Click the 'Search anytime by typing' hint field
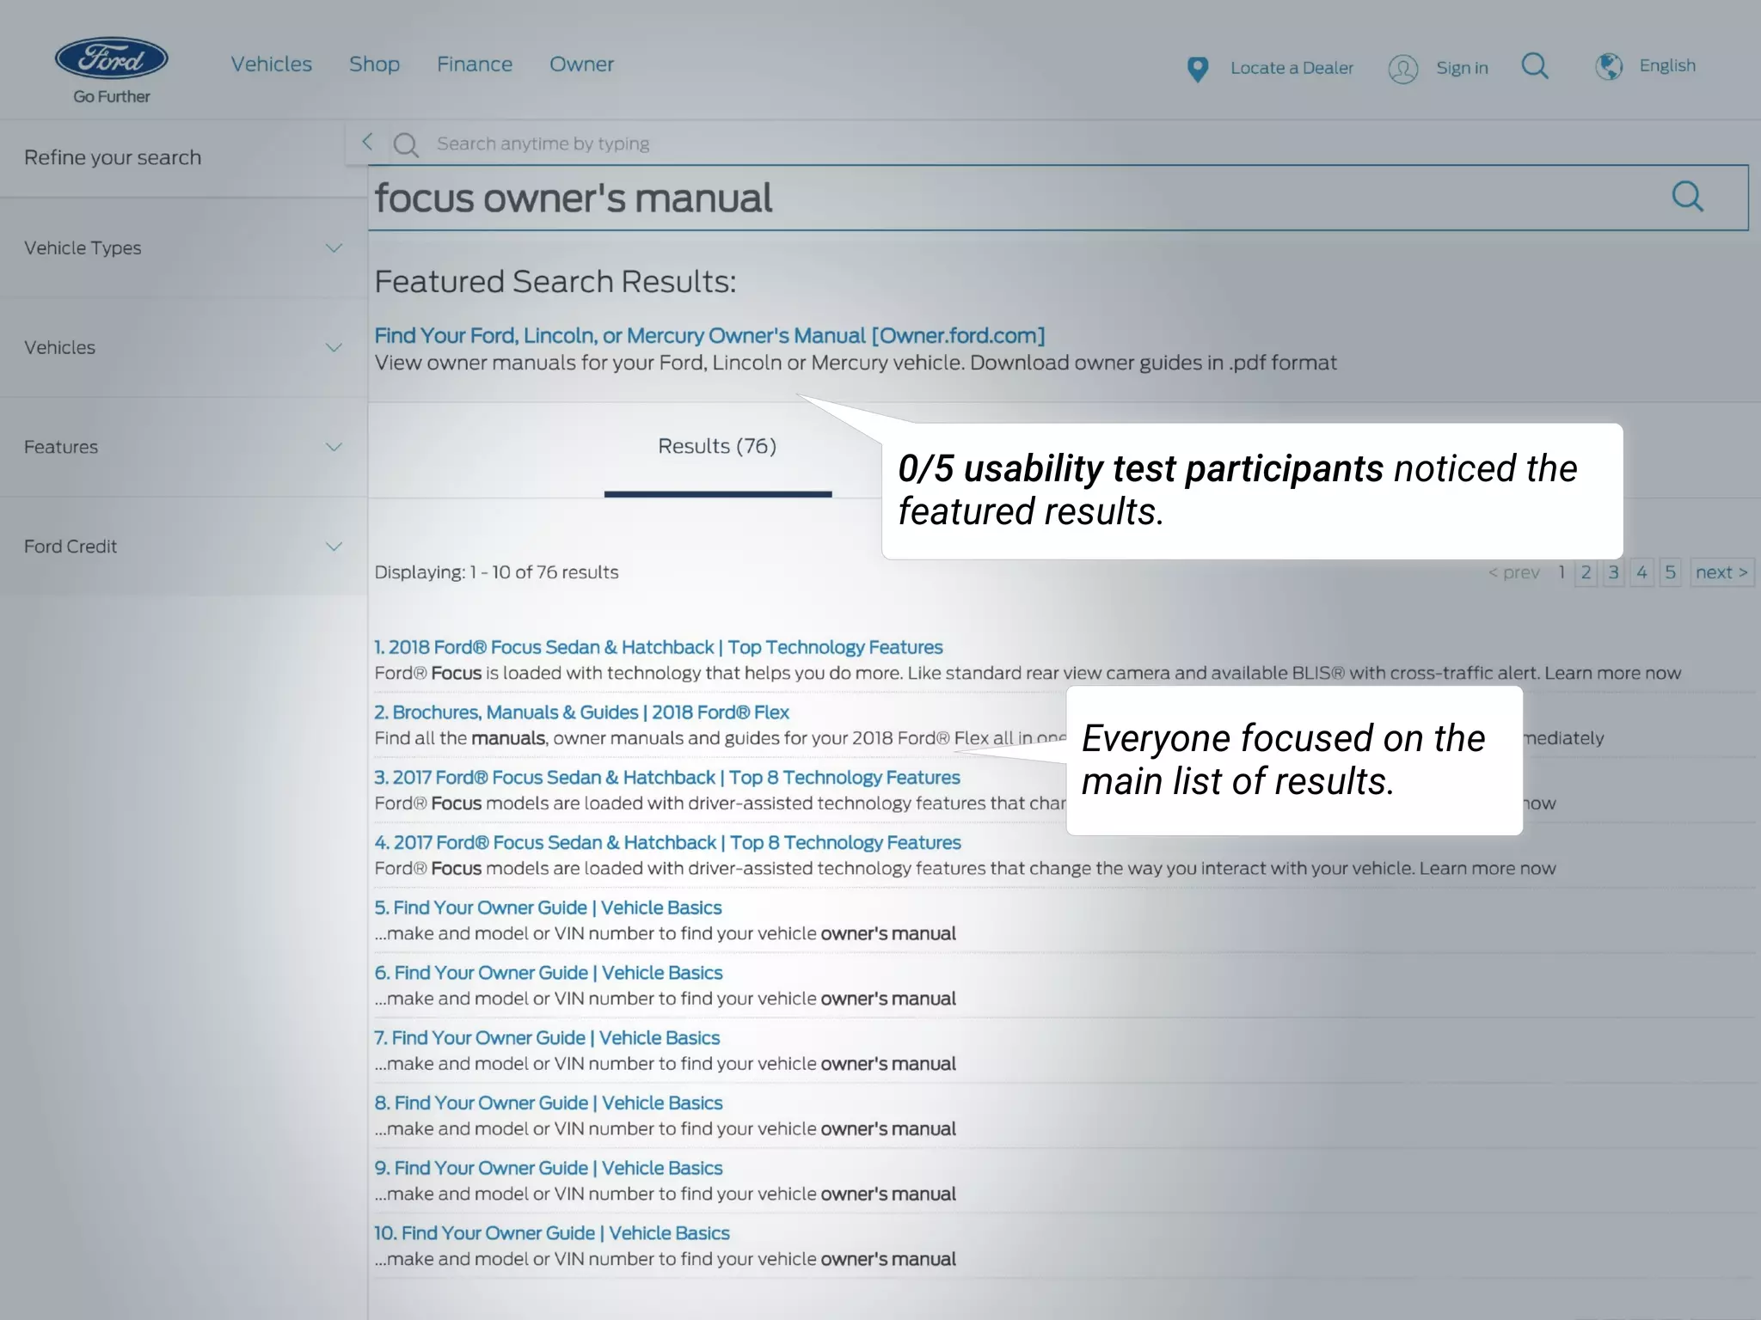1761x1320 pixels. coord(543,144)
